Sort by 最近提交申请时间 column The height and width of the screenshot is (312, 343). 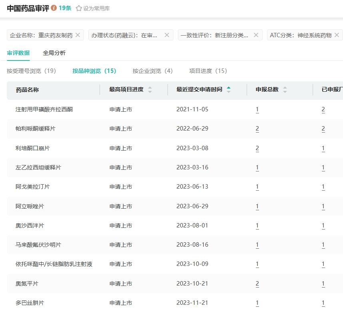coord(229,90)
